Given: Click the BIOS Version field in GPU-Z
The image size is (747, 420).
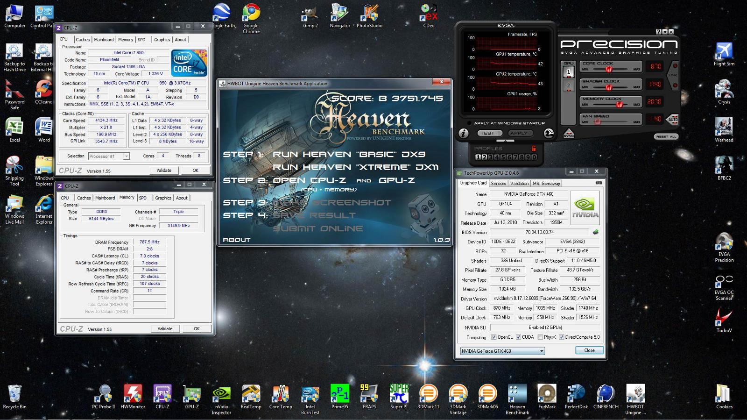Looking at the screenshot, I should [539, 232].
